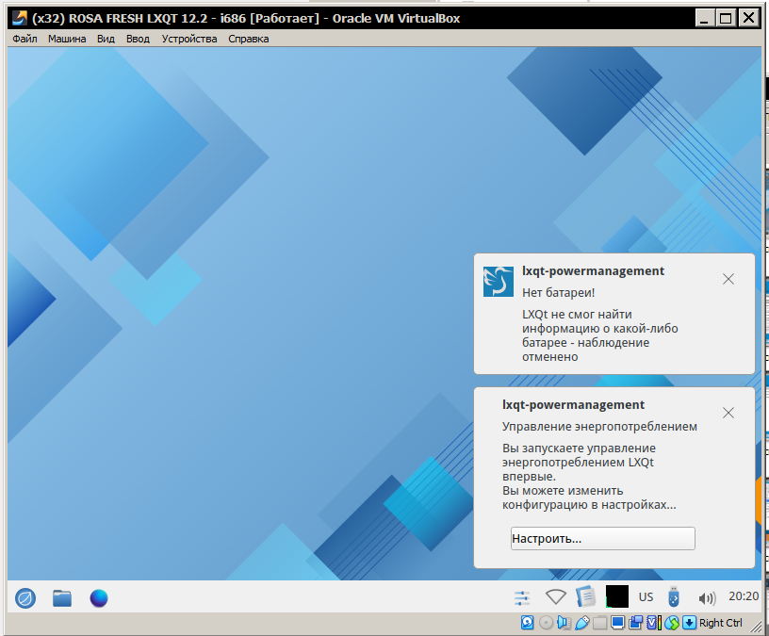Click the 'Управление энергопотреблением' notification heading
Image resolution: width=769 pixels, height=636 pixels.
tap(599, 427)
